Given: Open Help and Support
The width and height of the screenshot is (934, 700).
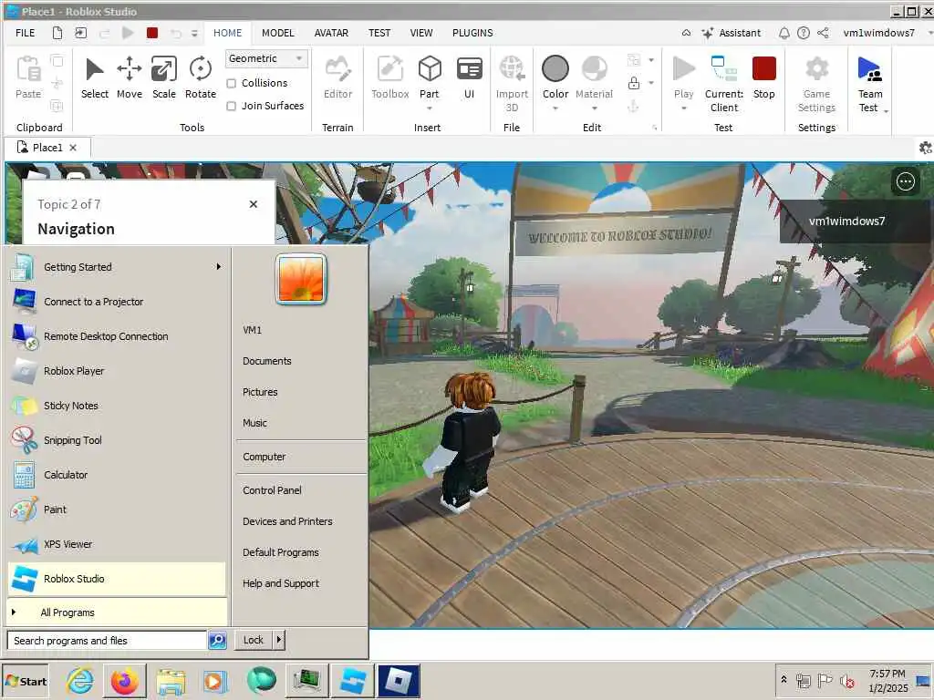Looking at the screenshot, I should pos(281,583).
